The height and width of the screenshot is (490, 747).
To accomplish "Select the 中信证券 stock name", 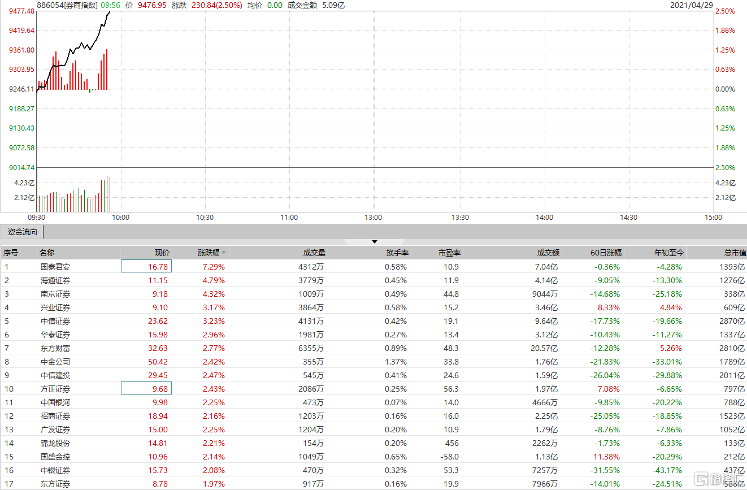I will [55, 321].
